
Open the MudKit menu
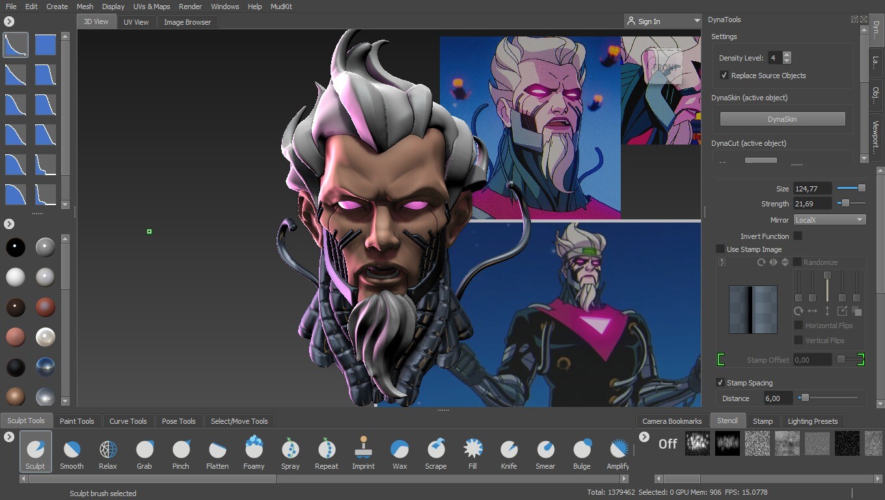(x=281, y=7)
